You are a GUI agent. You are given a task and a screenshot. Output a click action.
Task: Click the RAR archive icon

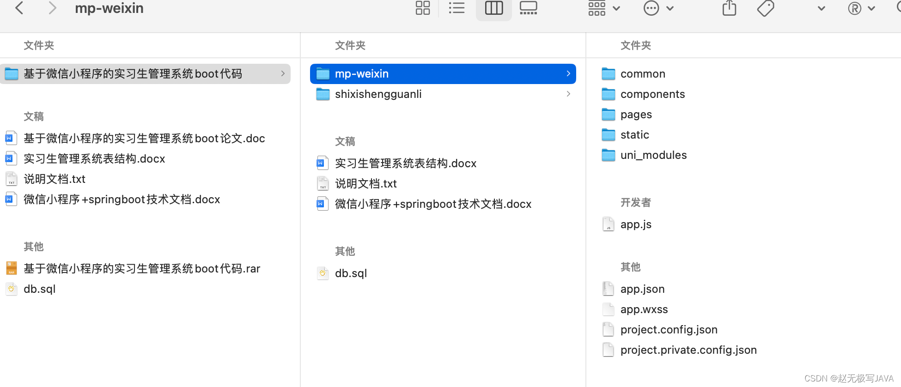click(x=11, y=269)
